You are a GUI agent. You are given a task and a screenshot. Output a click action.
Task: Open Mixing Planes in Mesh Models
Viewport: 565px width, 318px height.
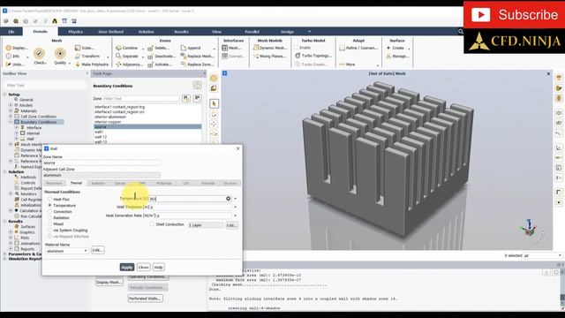tap(269, 57)
